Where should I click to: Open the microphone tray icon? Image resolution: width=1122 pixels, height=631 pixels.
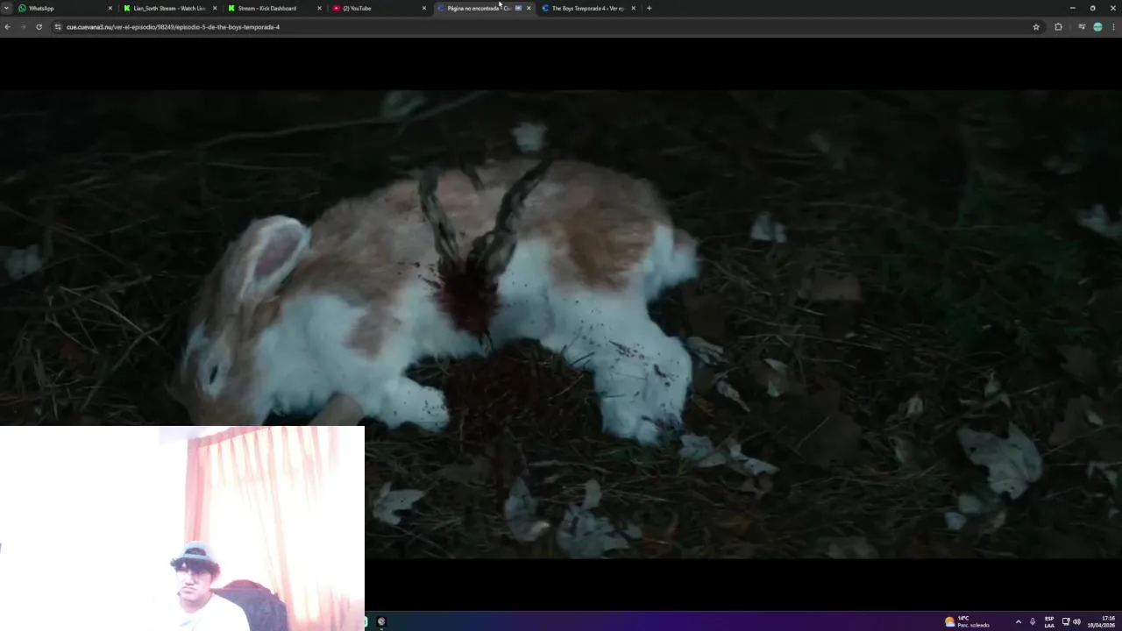(1033, 621)
